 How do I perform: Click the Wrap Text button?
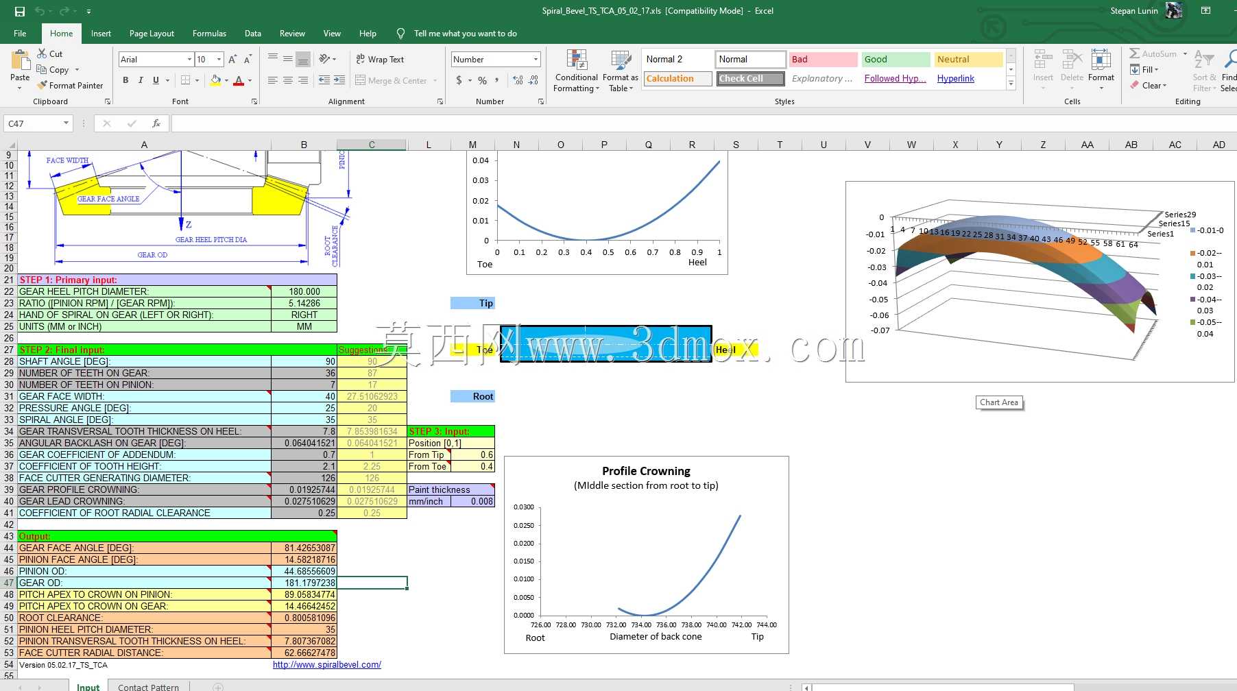coord(380,60)
